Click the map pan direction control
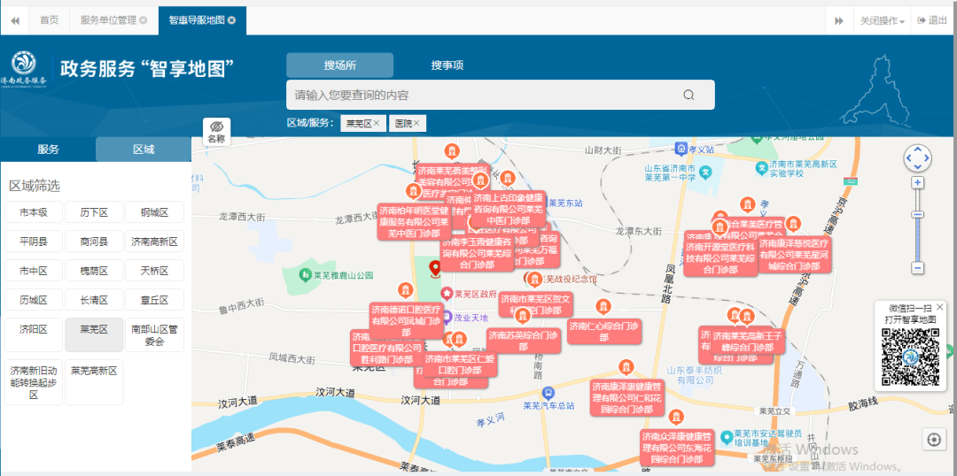The width and height of the screenshot is (957, 476). pyautogui.click(x=917, y=158)
